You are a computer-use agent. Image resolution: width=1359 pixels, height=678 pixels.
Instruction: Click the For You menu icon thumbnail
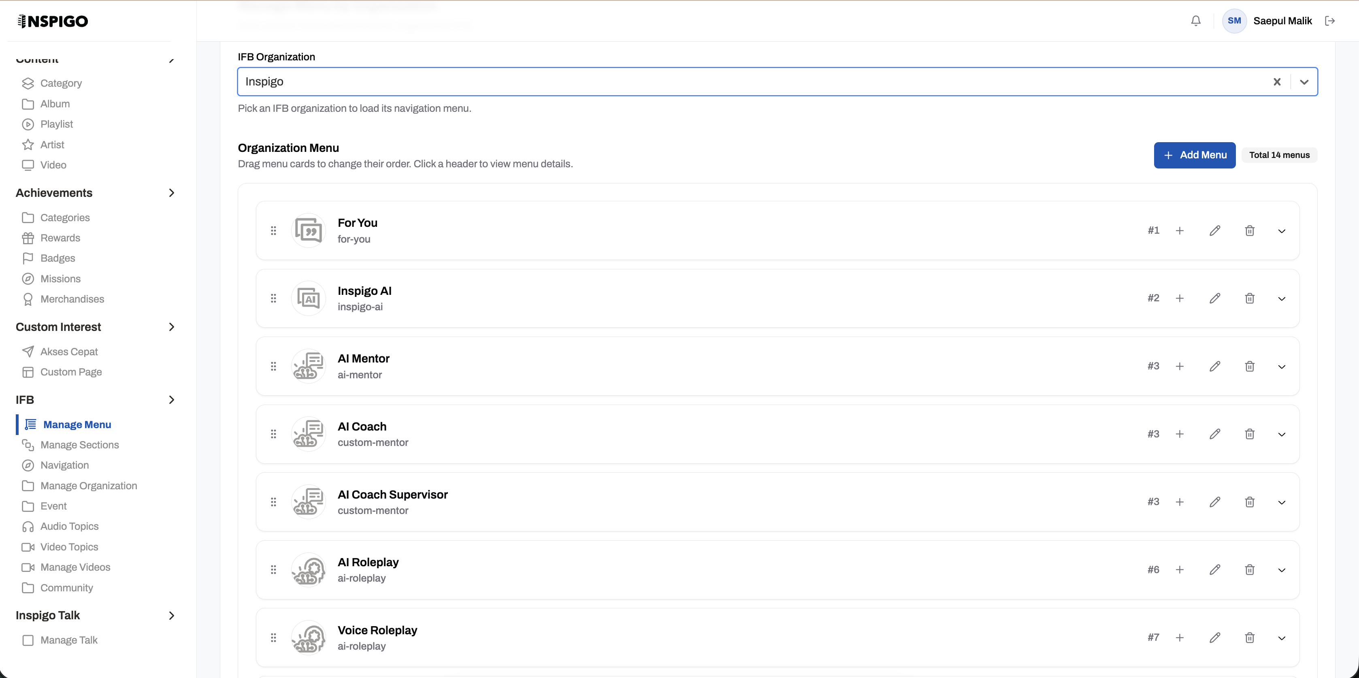308,230
